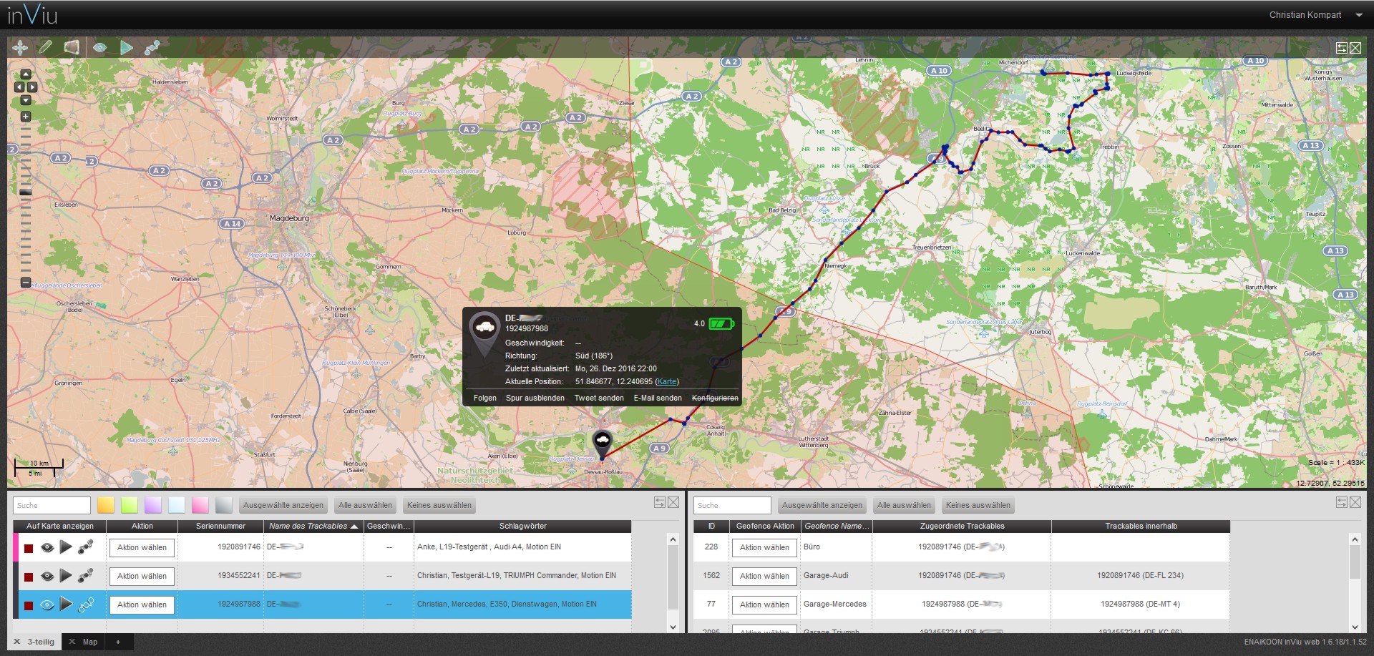Sort by Name des Trackables column
Image resolution: width=1374 pixels, height=656 pixels.
click(x=313, y=526)
